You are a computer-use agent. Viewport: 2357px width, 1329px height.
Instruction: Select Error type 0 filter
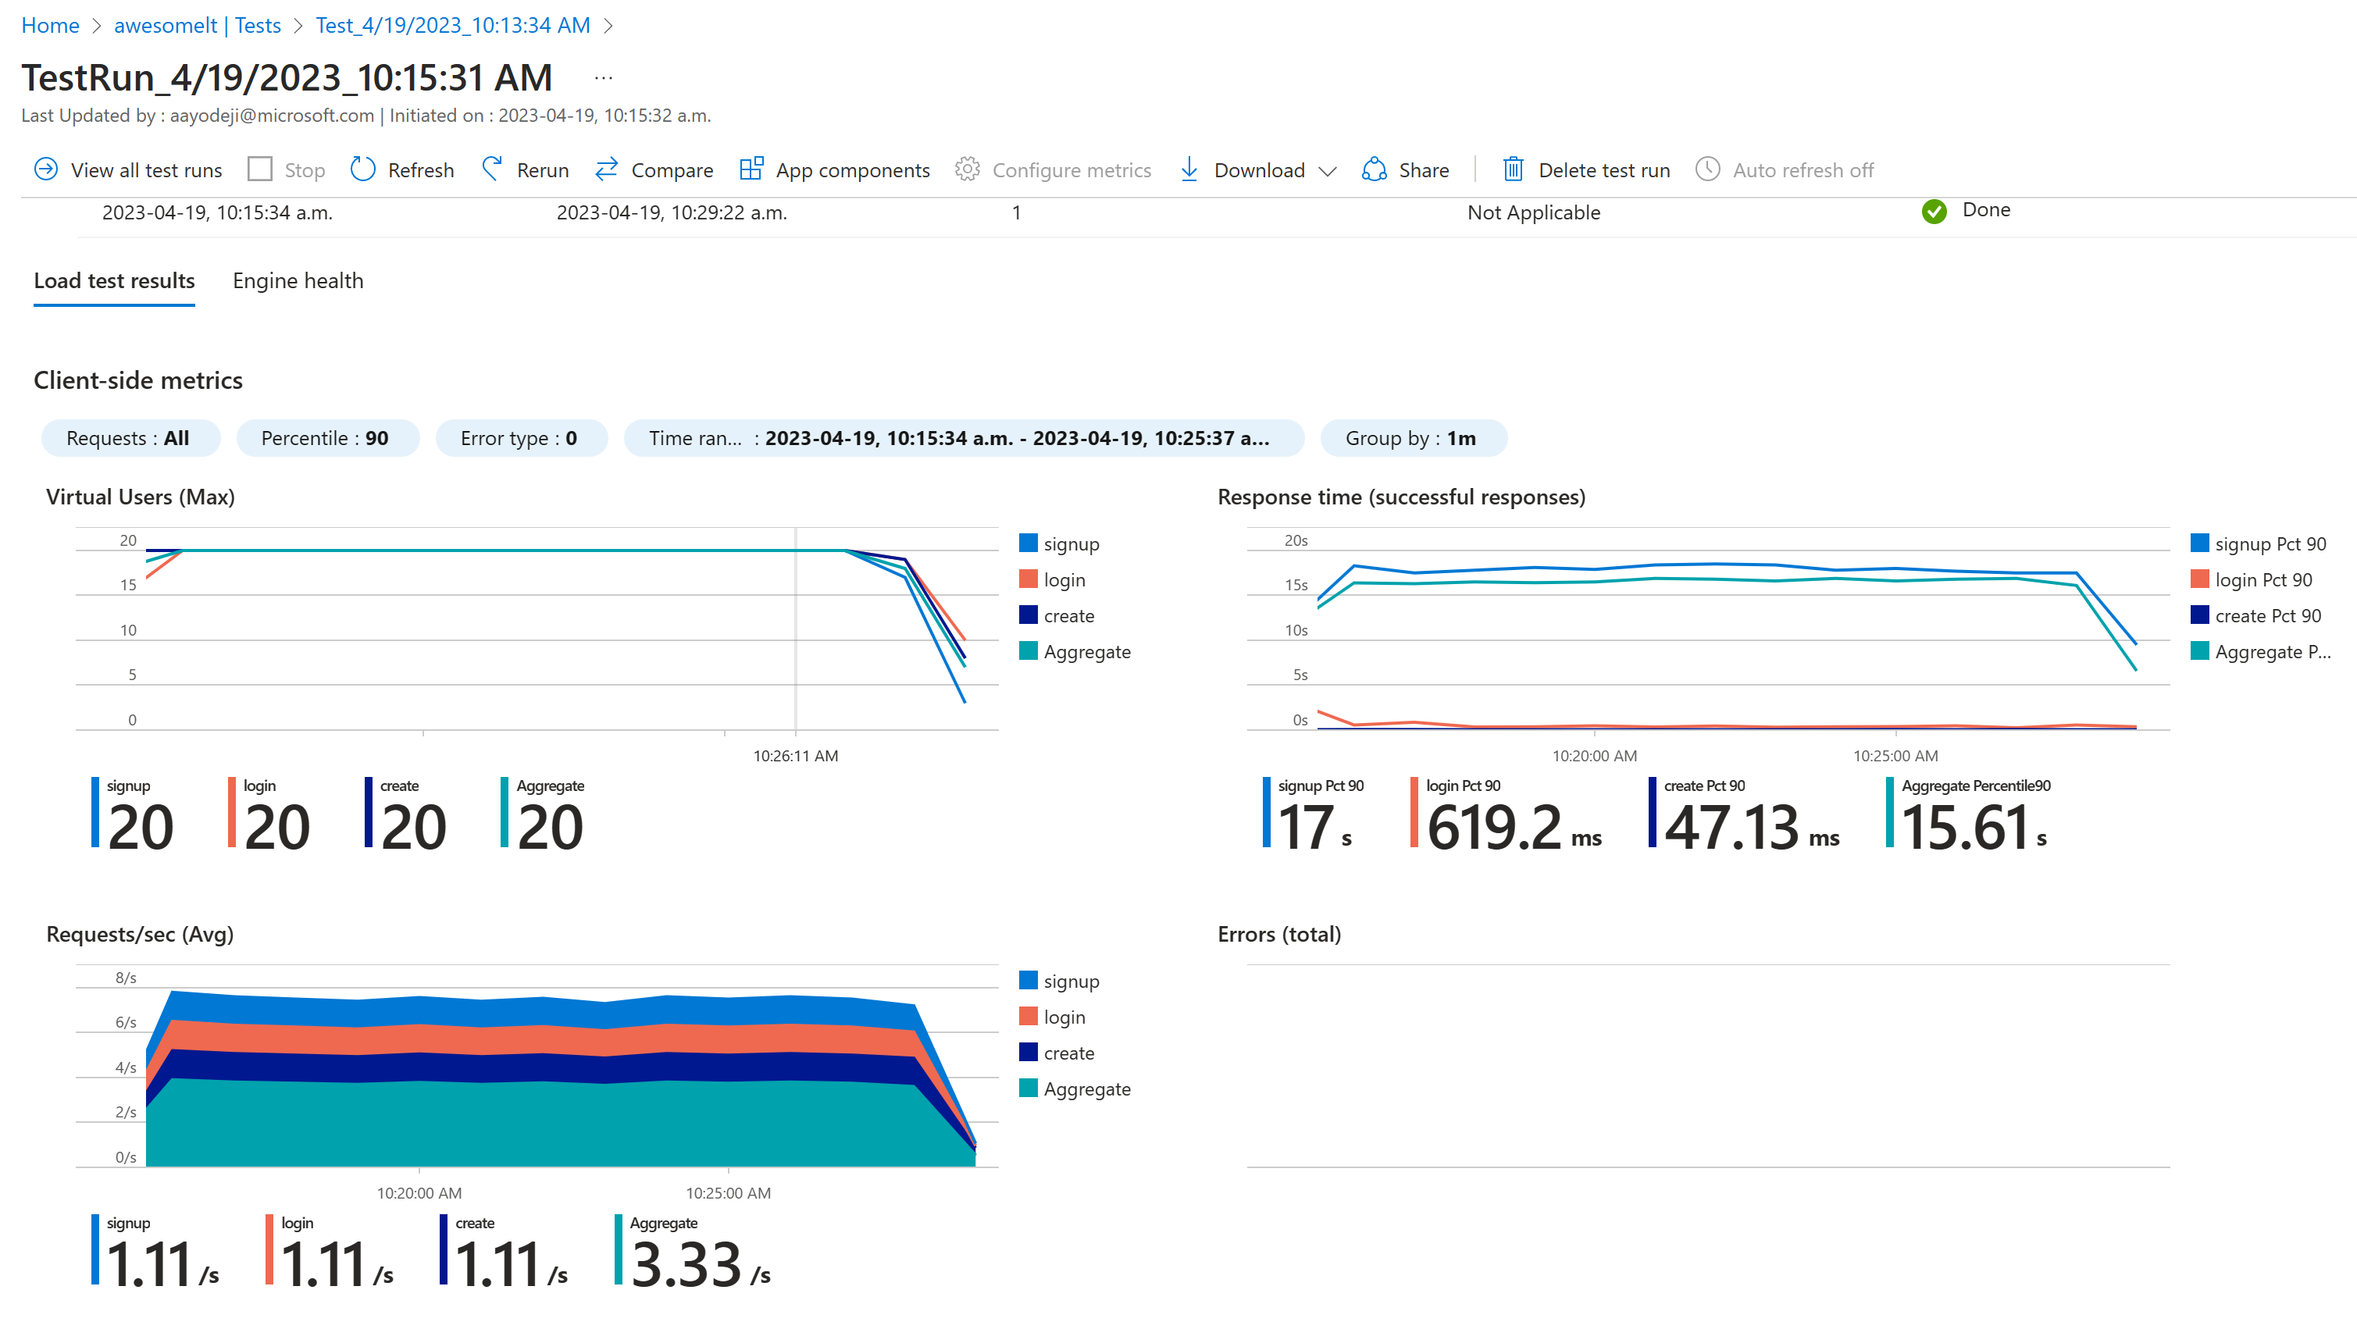coord(518,437)
